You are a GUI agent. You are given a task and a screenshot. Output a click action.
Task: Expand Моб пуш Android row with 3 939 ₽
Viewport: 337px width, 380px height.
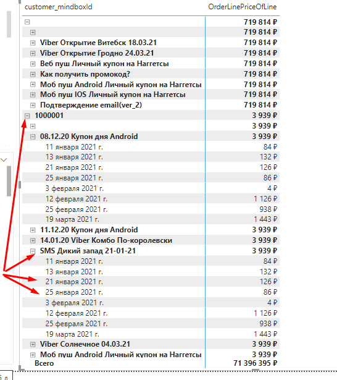(x=33, y=355)
